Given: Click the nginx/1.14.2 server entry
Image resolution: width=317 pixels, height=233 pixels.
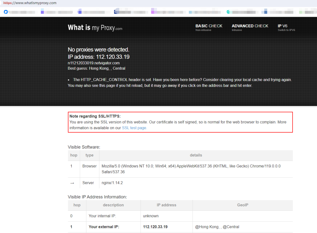Looking at the screenshot, I should pos(112,183).
